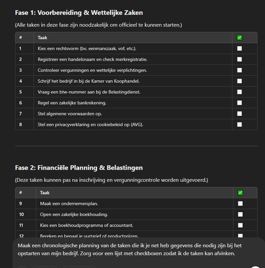Viewport: 265px width, 268px height.
Task: Check the green header checkbox in Fase 2 table
Action: coord(240,193)
